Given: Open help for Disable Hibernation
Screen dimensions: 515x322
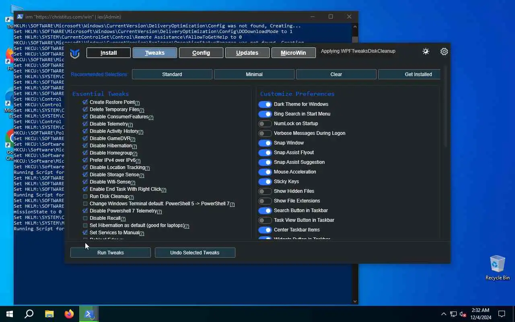Looking at the screenshot, I should point(134,146).
